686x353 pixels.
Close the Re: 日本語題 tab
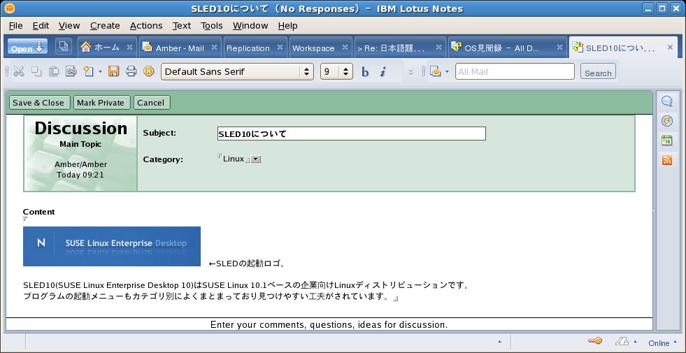point(439,48)
